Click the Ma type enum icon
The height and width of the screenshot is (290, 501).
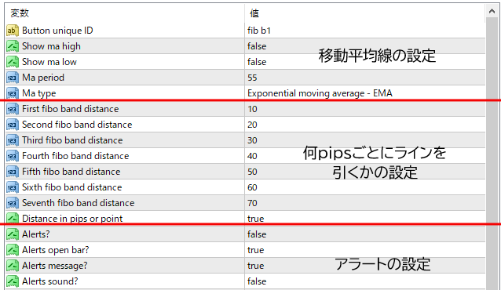[12, 93]
